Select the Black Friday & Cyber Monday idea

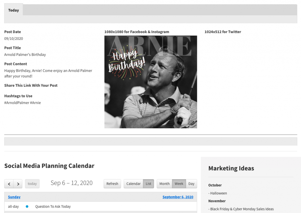[x=242, y=209]
